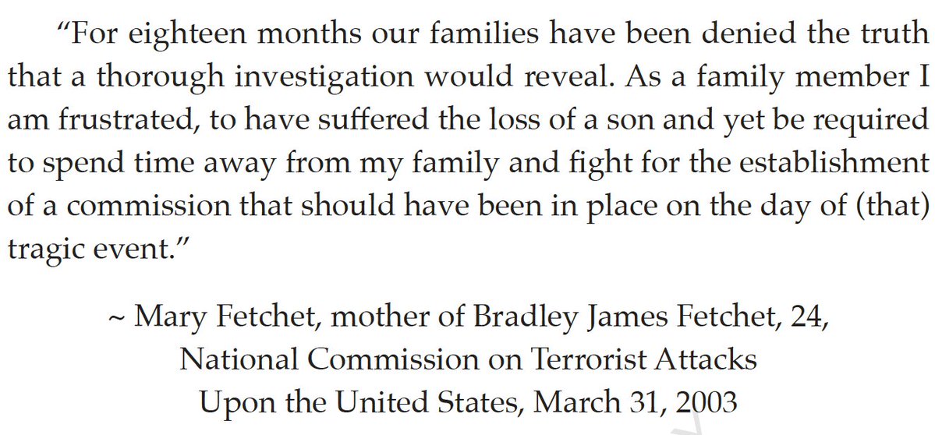Click the opening quotation mark before "For"

coord(64,29)
